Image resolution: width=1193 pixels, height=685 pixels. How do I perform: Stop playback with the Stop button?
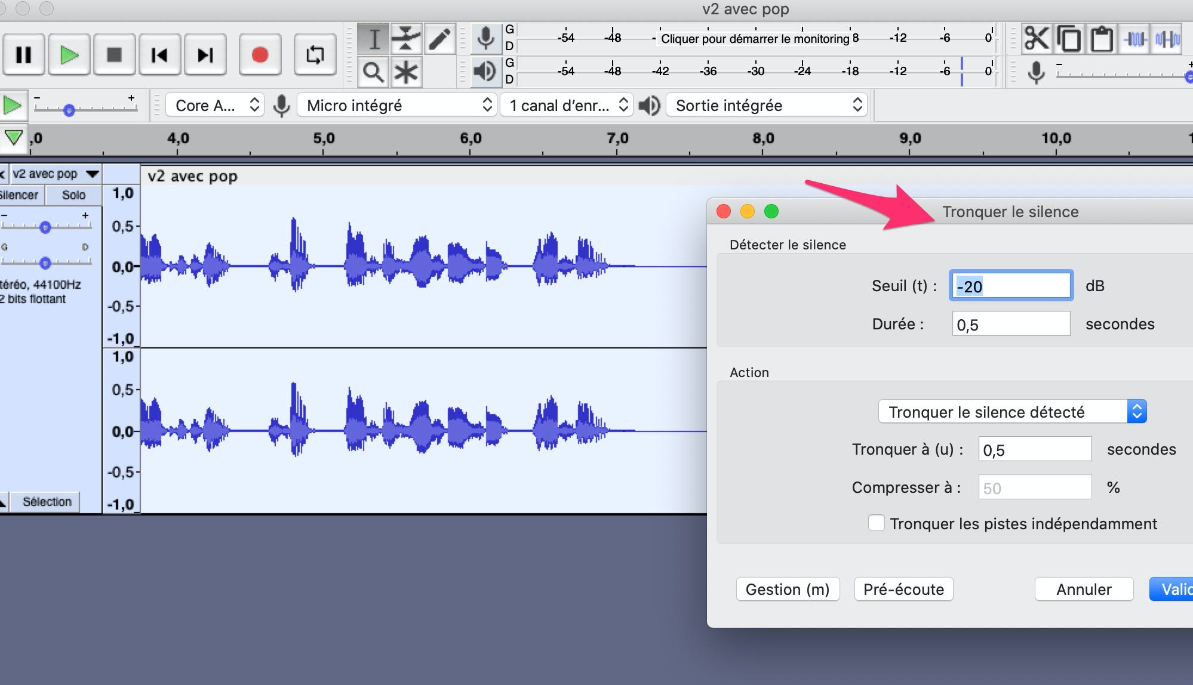point(114,55)
